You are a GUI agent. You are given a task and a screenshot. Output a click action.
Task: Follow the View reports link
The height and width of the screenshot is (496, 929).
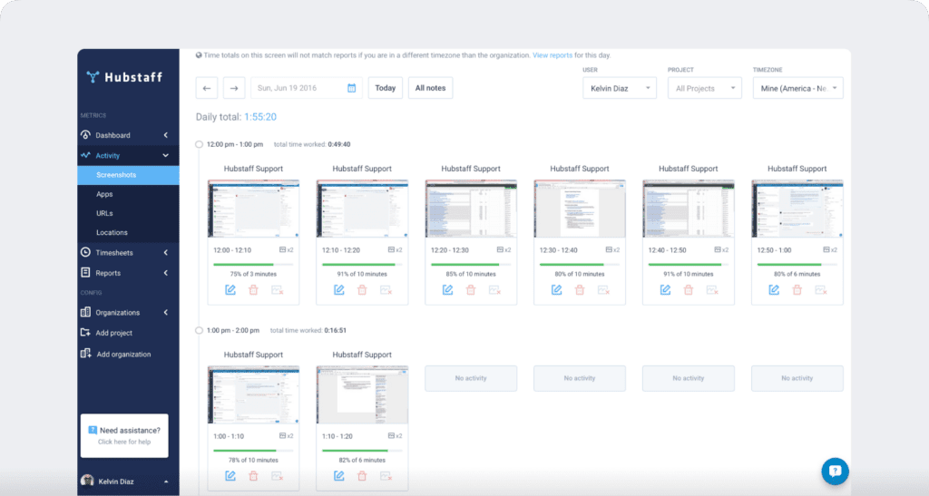click(553, 55)
